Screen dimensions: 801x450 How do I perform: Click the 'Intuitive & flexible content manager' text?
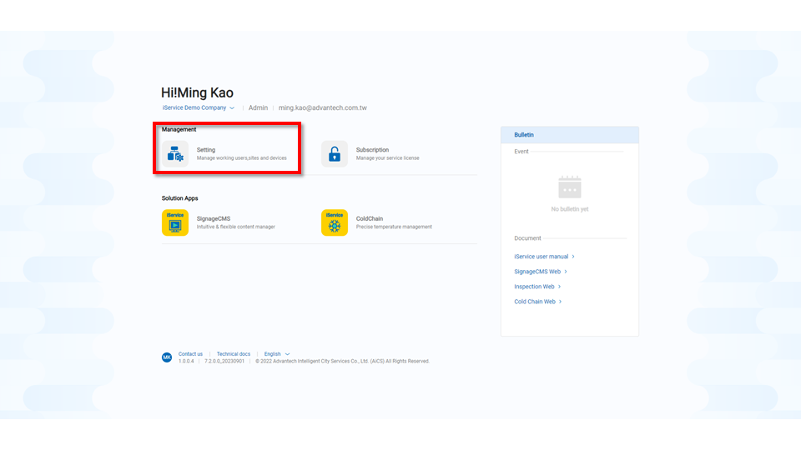pyautogui.click(x=235, y=227)
